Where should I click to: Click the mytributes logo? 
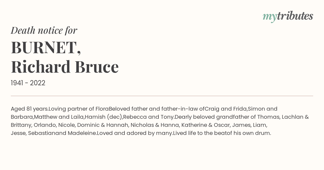pyautogui.click(x=288, y=16)
